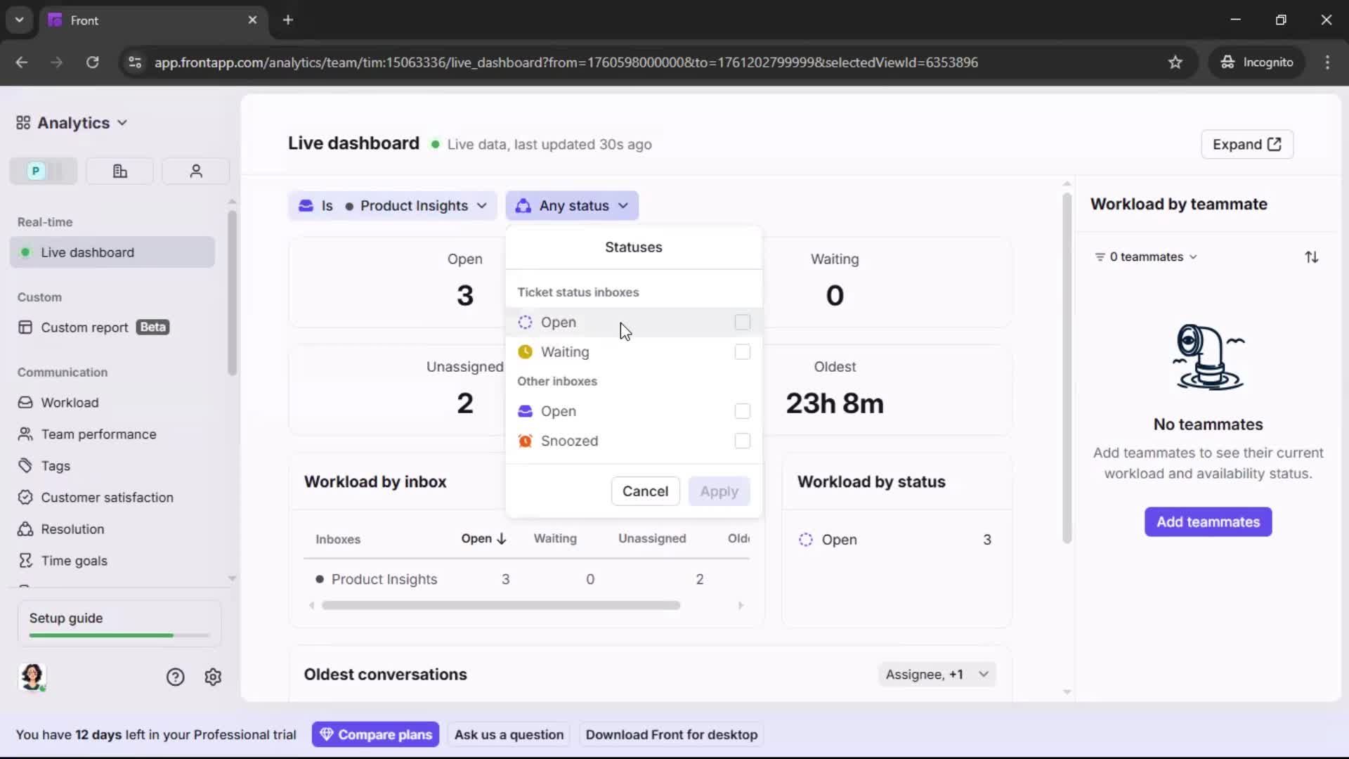
Task: Open the Assignee, +1 dropdown
Action: (937, 674)
